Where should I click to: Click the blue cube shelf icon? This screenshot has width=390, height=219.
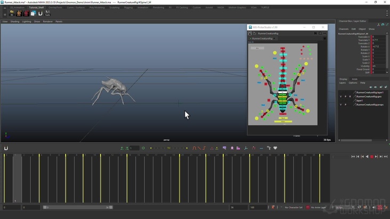(x=33, y=13)
